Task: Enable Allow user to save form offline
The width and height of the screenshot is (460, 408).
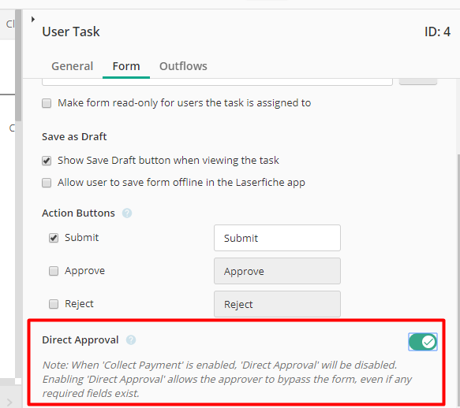Action: click(47, 183)
